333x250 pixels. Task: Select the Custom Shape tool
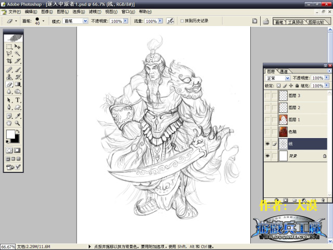click(18, 107)
